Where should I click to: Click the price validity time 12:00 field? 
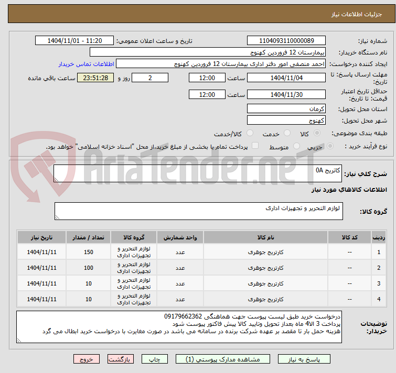click(x=207, y=94)
